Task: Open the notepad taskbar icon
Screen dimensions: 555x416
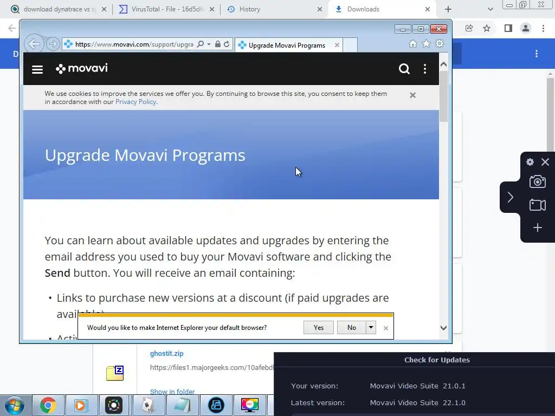Action: [182, 405]
